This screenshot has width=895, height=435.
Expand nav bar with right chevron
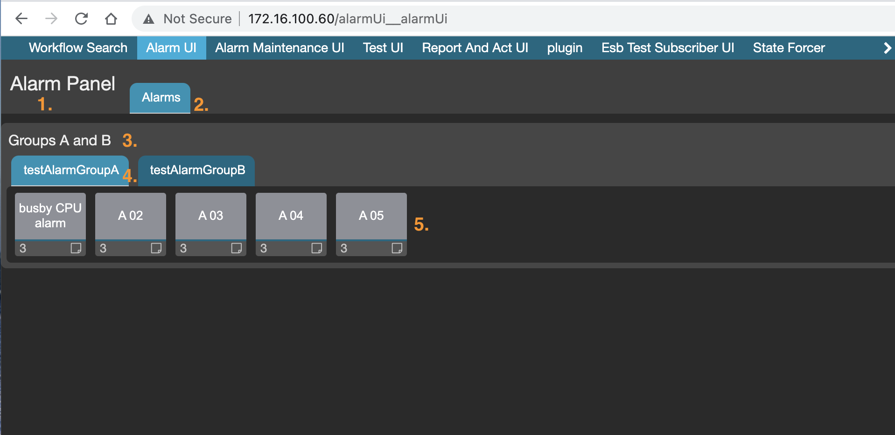[887, 48]
